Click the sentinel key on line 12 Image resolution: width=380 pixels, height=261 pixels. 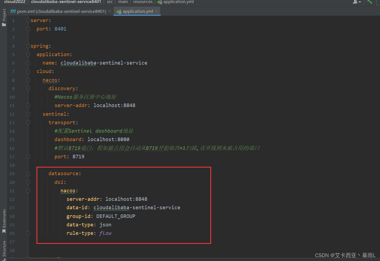coord(54,114)
